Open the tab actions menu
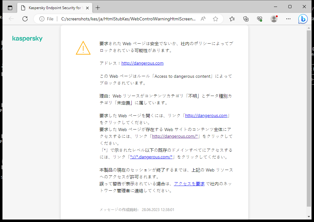Viewport: 314px width, 222px height. pyautogui.click(x=10, y=8)
